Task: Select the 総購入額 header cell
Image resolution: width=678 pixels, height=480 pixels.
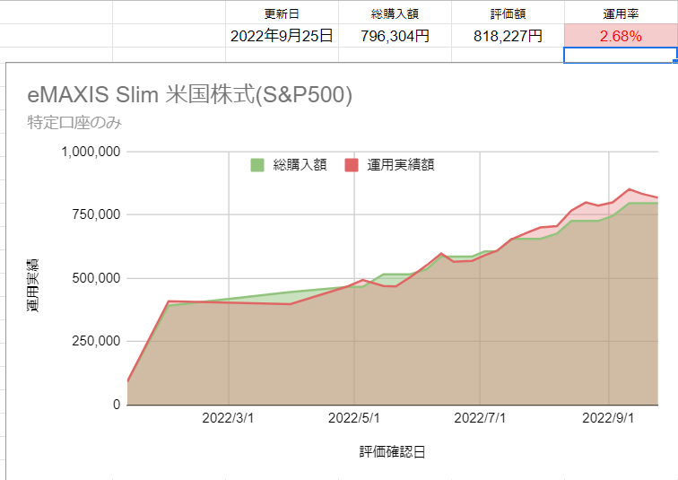Action: [395, 13]
